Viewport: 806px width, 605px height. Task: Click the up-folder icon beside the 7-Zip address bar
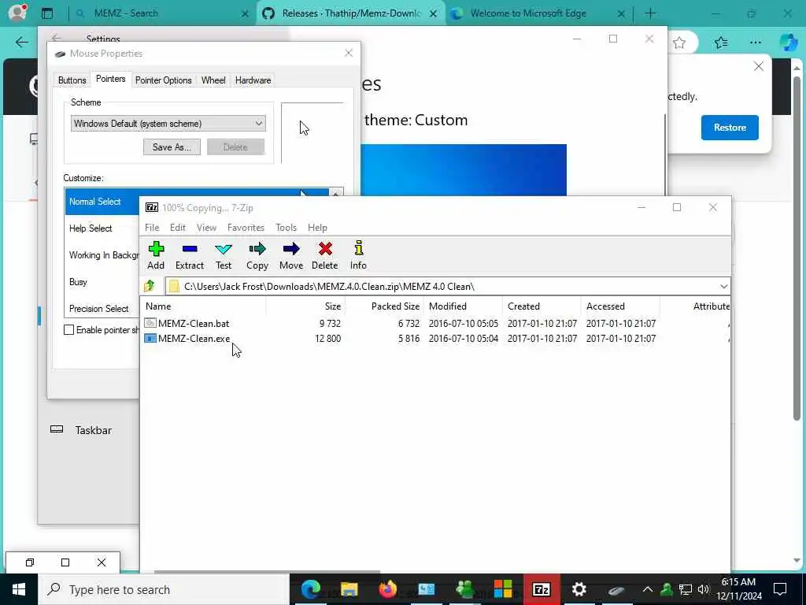(x=150, y=285)
